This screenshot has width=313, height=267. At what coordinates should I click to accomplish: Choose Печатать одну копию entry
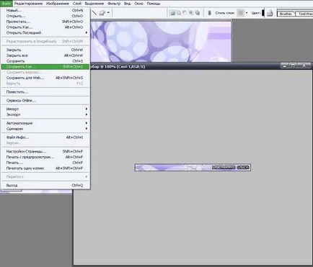(45, 168)
